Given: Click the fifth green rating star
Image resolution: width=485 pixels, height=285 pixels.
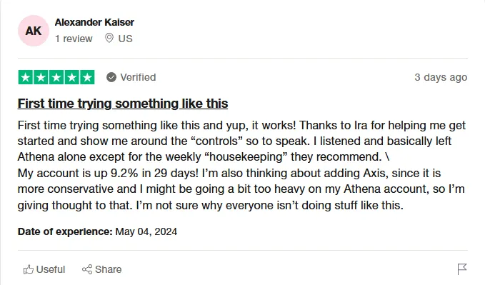Looking at the screenshot, I should coord(87,77).
